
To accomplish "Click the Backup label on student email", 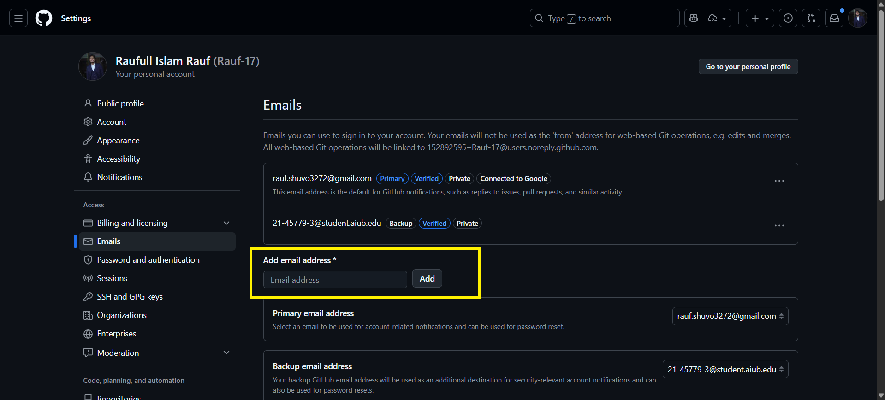I will 401,224.
